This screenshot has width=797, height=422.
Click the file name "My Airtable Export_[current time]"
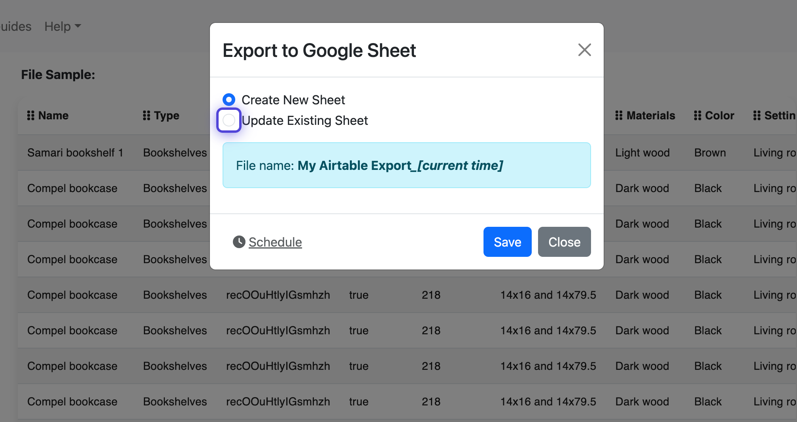pyautogui.click(x=400, y=165)
